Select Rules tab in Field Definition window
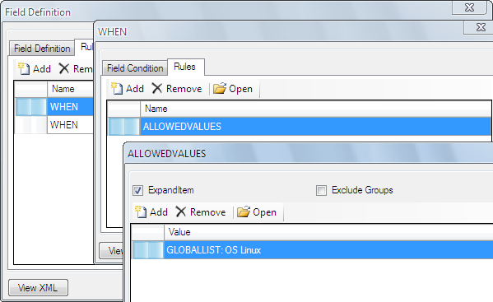This screenshot has height=302, width=493. click(x=85, y=47)
